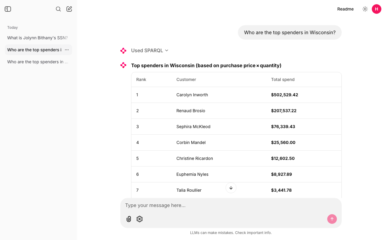Open chat search

pyautogui.click(x=58, y=9)
